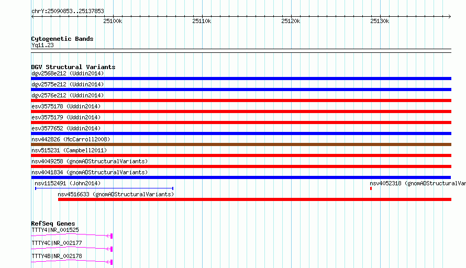Select the small red nsv4052318 marker
The image size is (466, 268).
(x=371, y=188)
